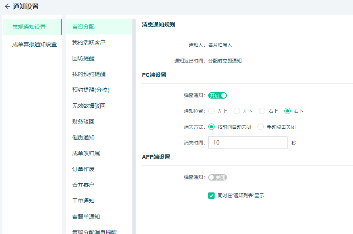Enable the APP 弹窗通知 switch

tap(217, 177)
